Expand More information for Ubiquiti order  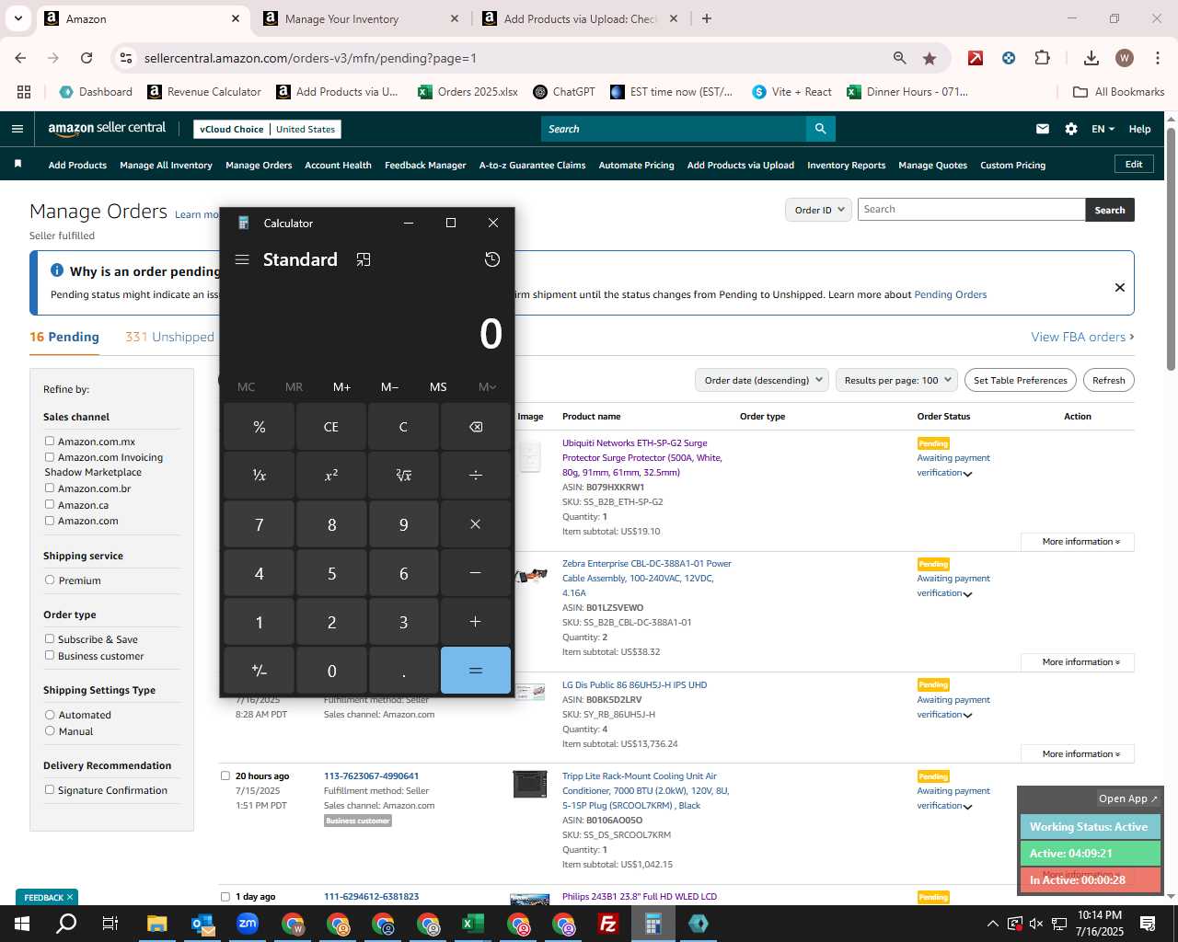click(1078, 542)
